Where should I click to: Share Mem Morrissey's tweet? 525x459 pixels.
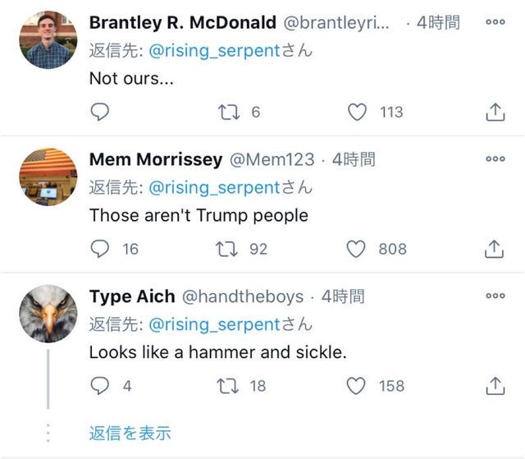[495, 248]
